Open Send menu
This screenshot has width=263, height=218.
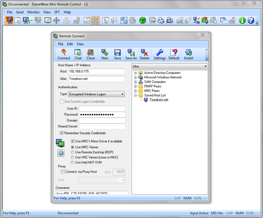(20, 12)
